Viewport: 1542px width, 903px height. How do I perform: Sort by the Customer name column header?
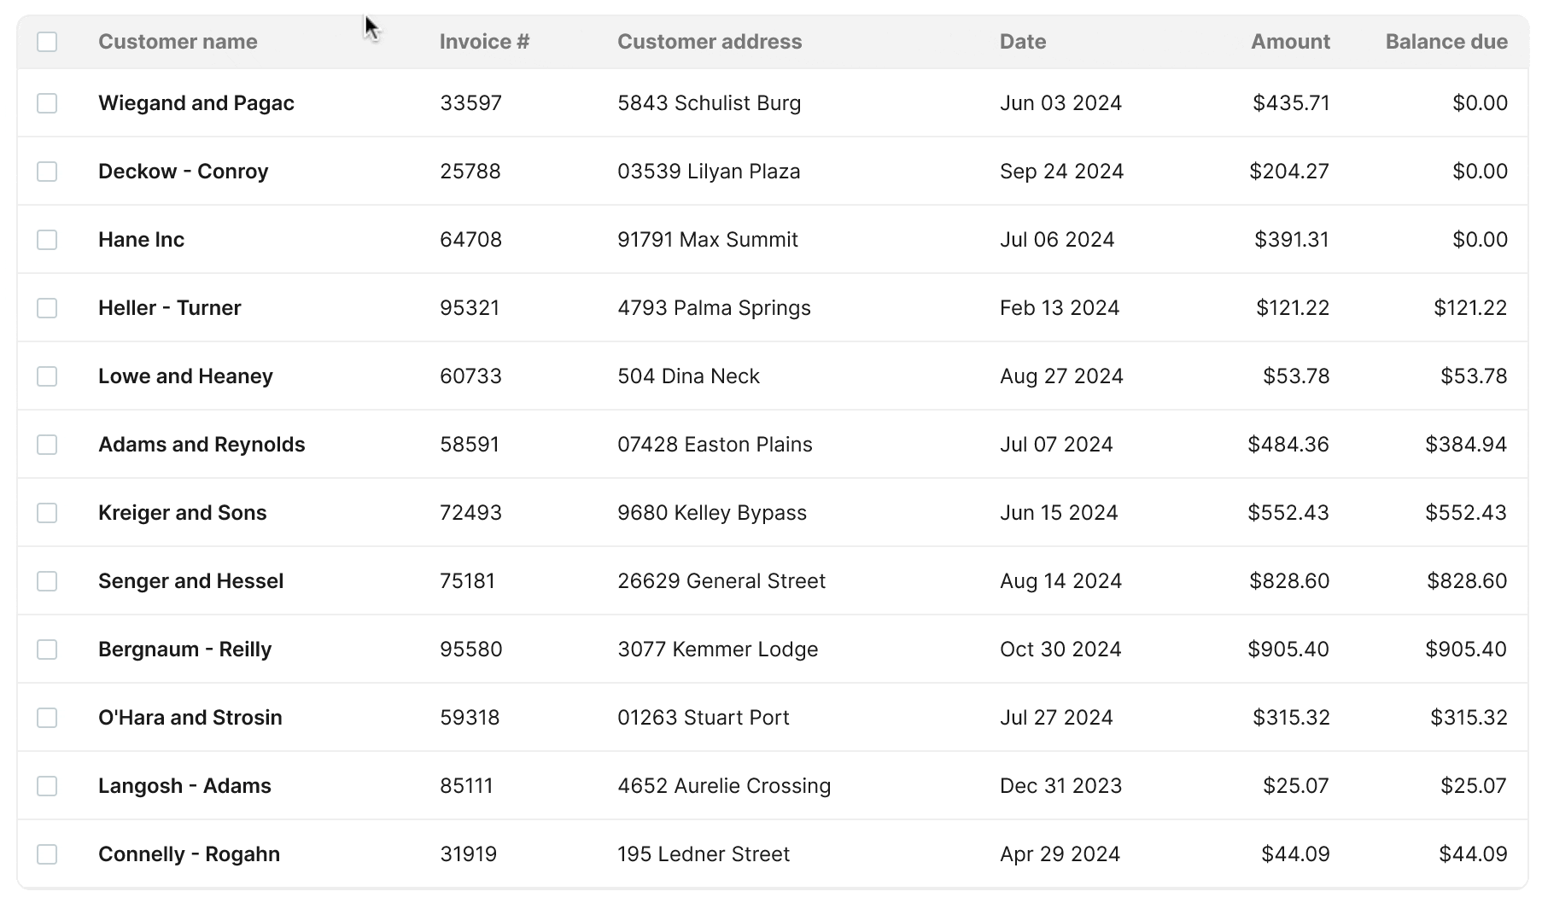[177, 41]
